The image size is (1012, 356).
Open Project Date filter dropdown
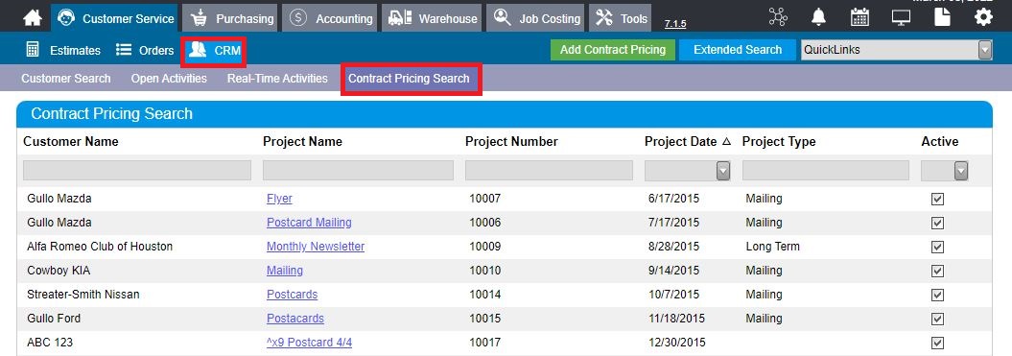(723, 171)
